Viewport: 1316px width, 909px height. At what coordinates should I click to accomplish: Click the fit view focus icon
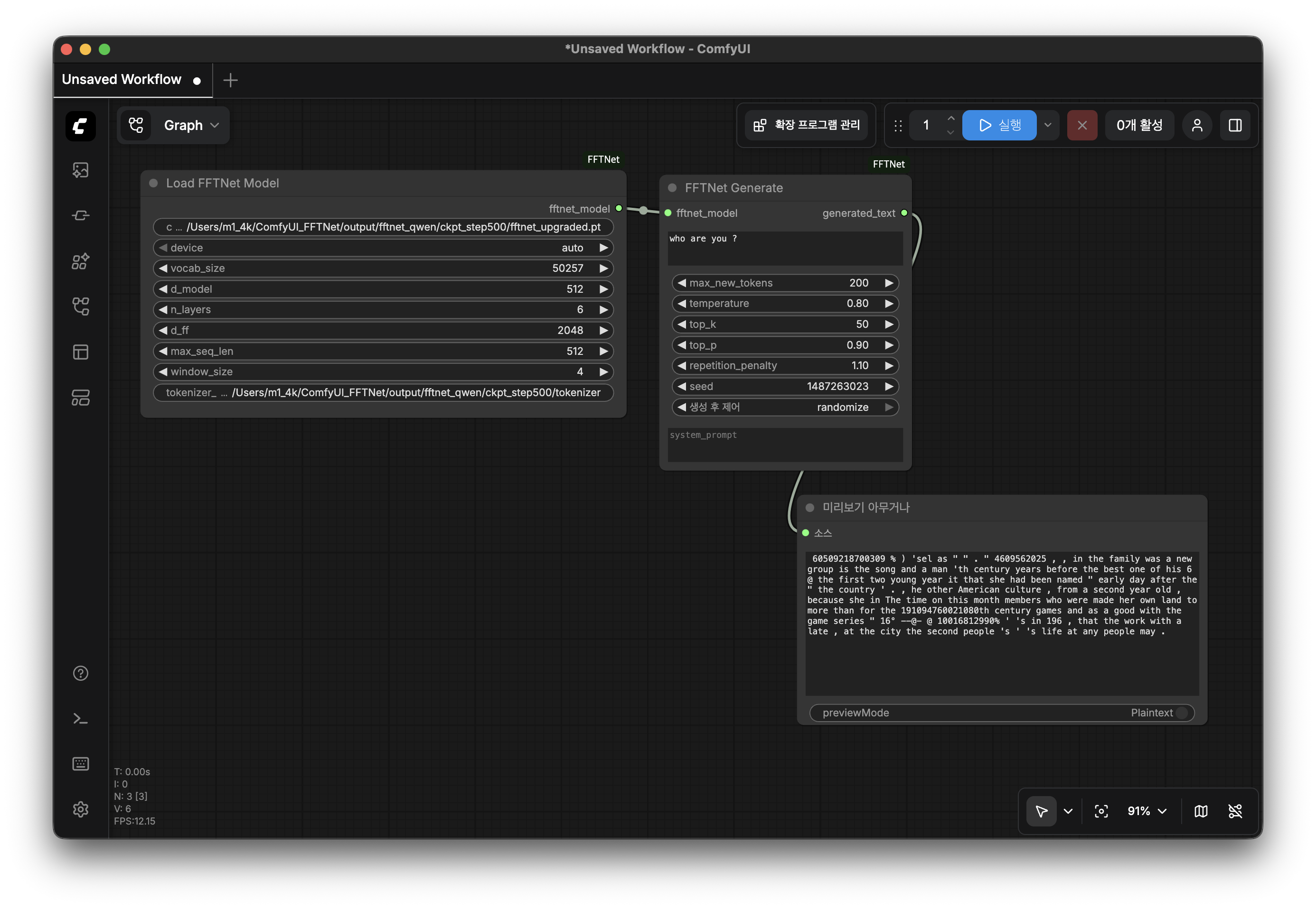(x=1101, y=811)
